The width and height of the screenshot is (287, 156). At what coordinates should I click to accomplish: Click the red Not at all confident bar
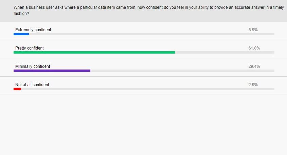(x=17, y=89)
